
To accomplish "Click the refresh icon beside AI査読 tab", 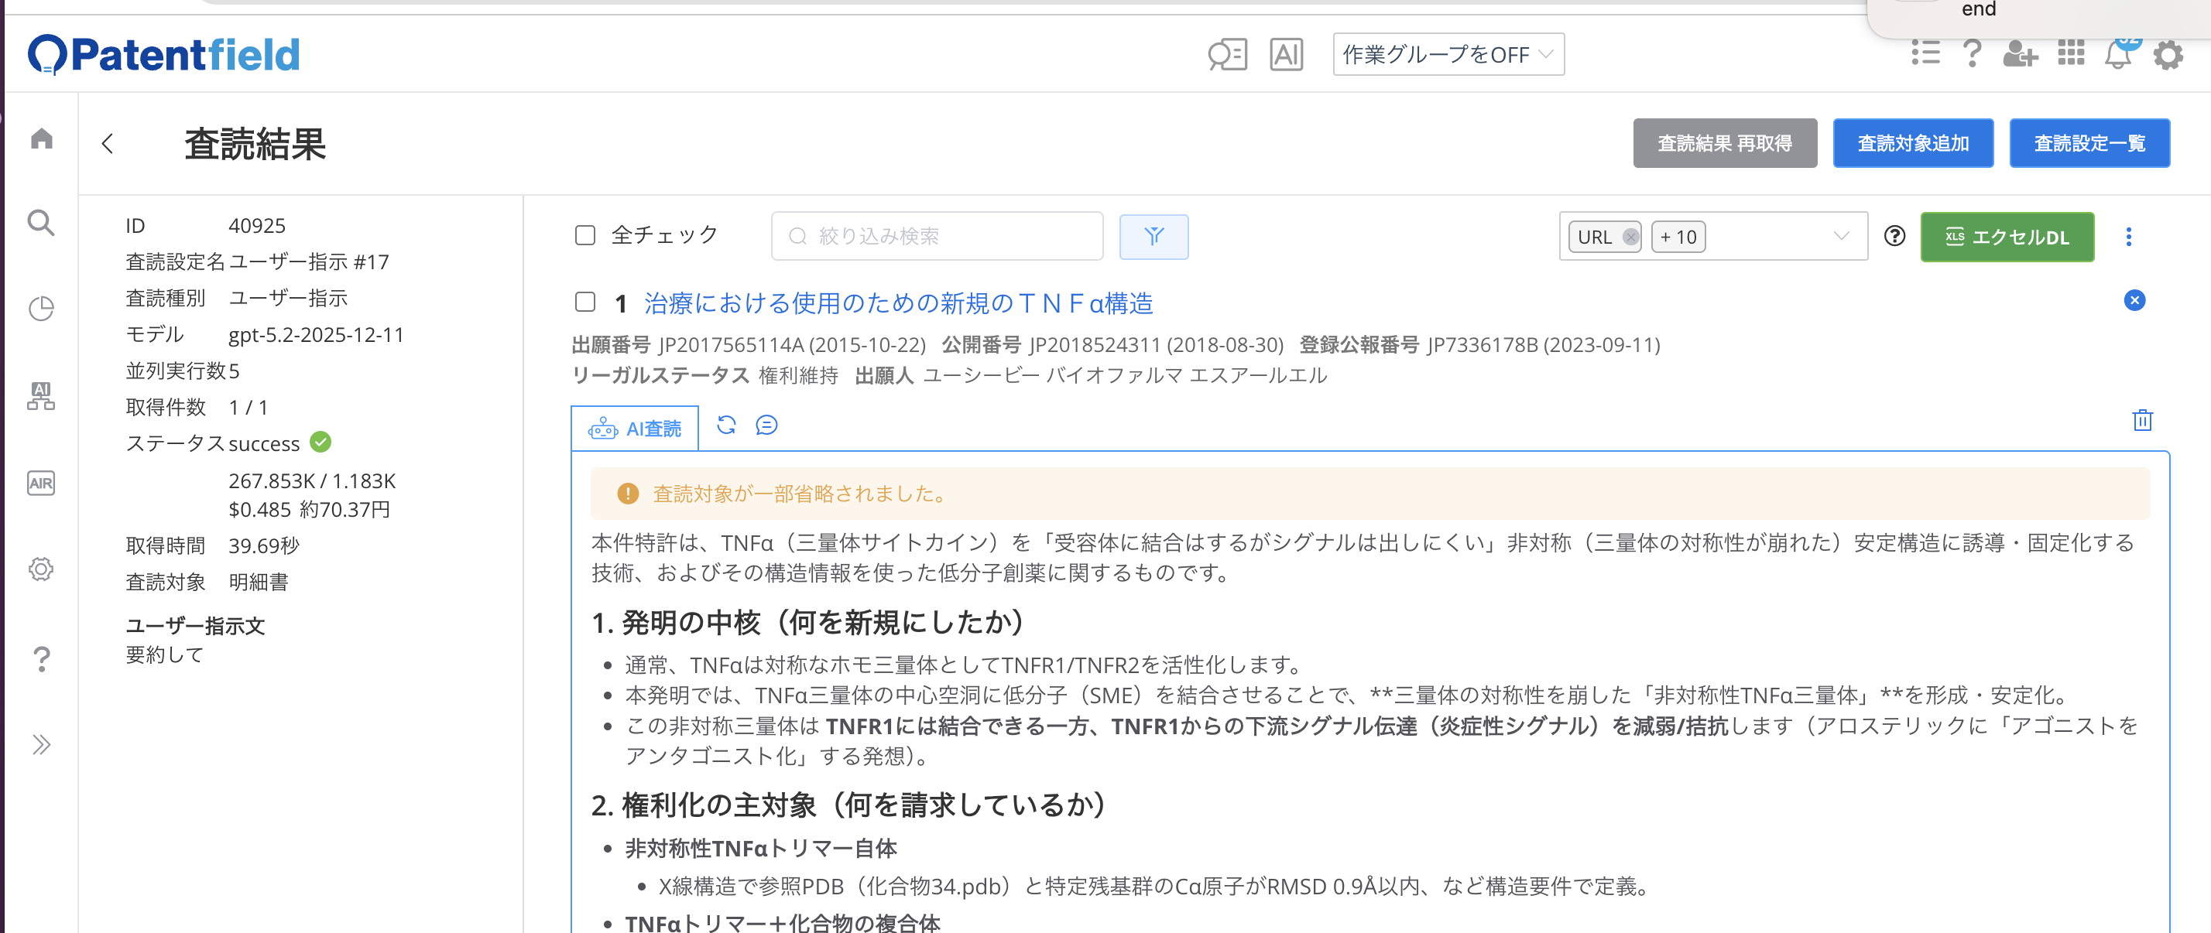I will (726, 425).
